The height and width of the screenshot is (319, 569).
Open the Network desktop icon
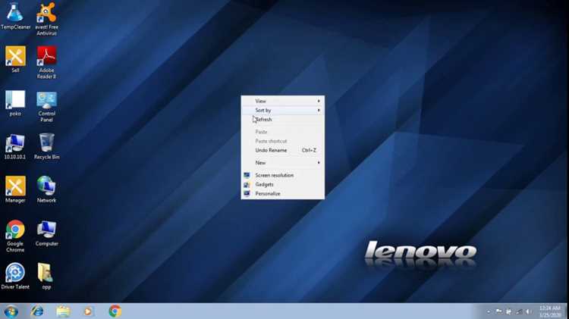click(46, 189)
